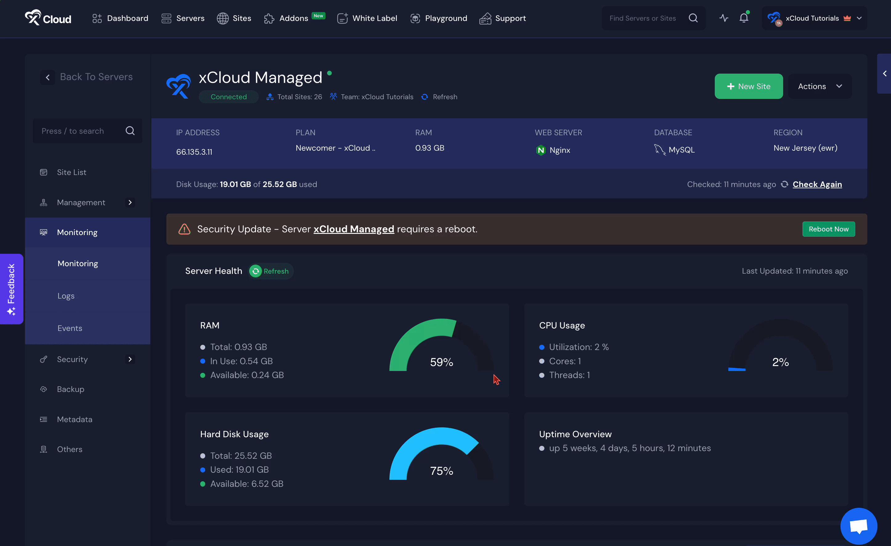The image size is (891, 546).
Task: Click the Reboot Now button
Action: tap(828, 229)
